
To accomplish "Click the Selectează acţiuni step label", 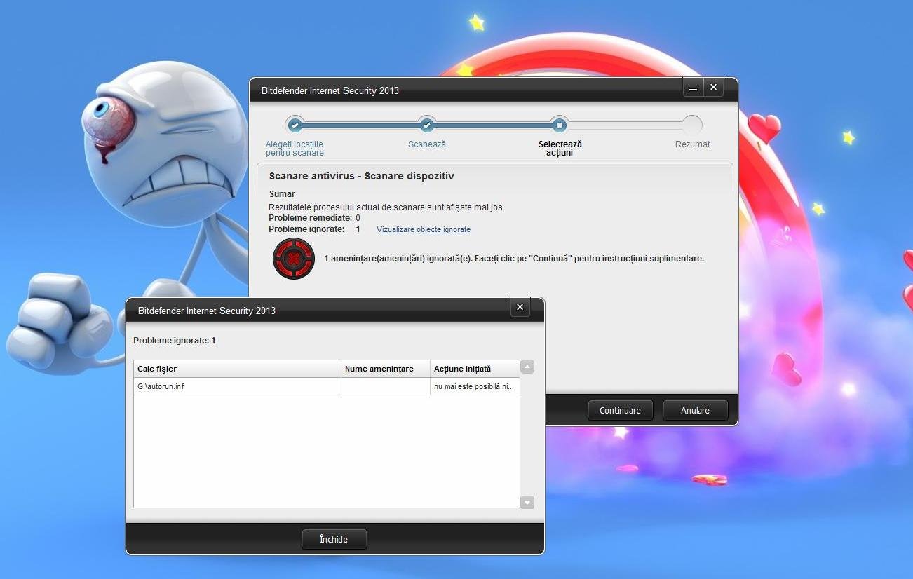I will tap(560, 148).
